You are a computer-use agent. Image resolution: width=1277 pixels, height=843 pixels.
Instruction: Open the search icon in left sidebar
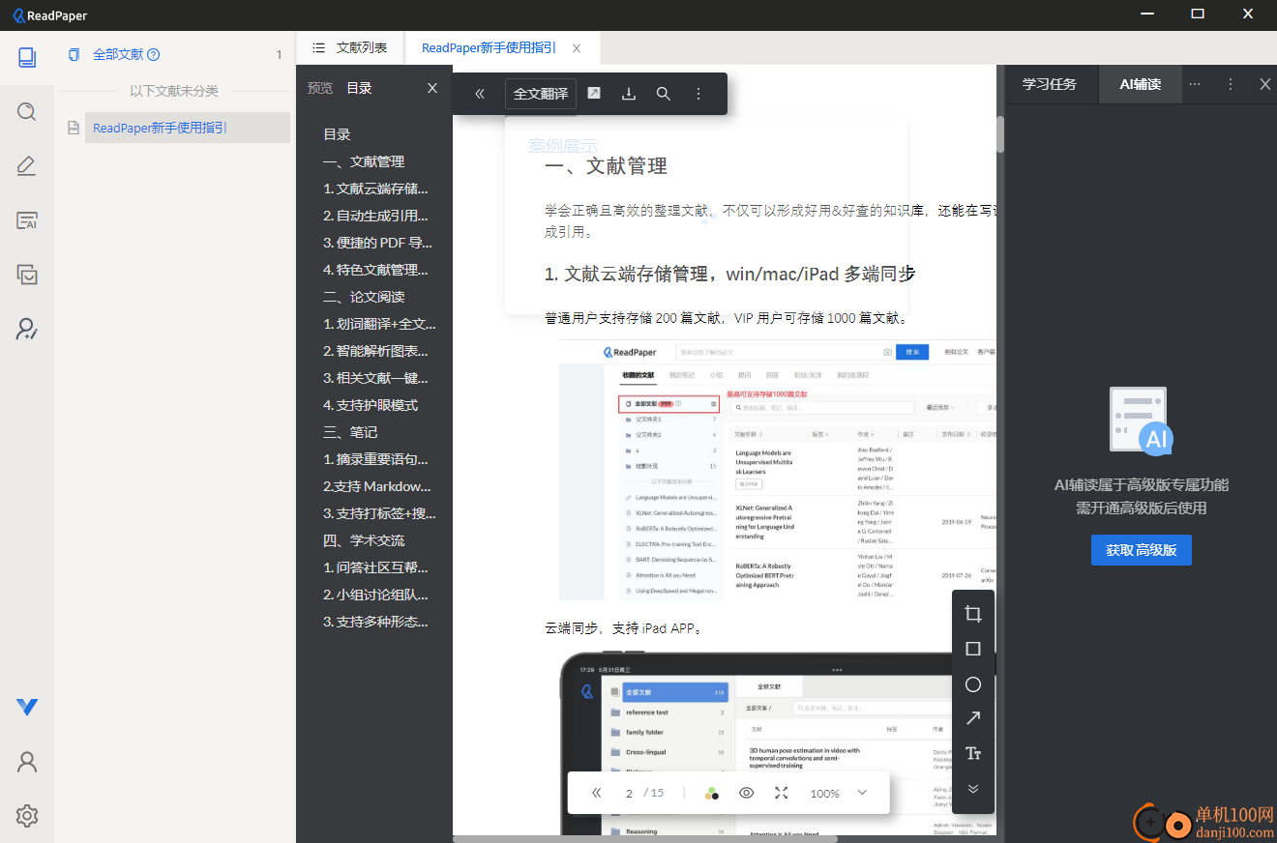point(27,112)
